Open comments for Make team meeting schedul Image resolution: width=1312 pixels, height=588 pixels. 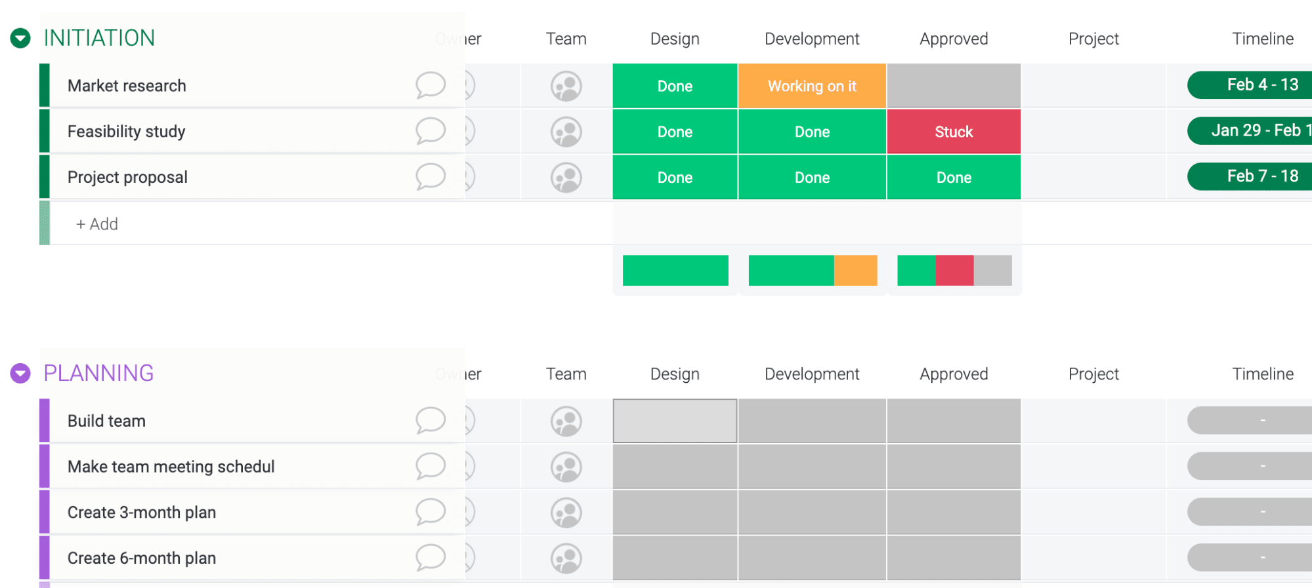431,466
